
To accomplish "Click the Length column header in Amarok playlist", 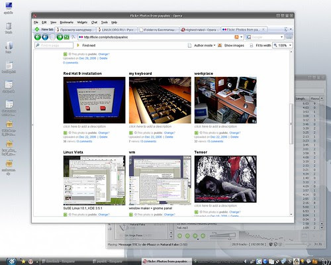I will (x=301, y=99).
